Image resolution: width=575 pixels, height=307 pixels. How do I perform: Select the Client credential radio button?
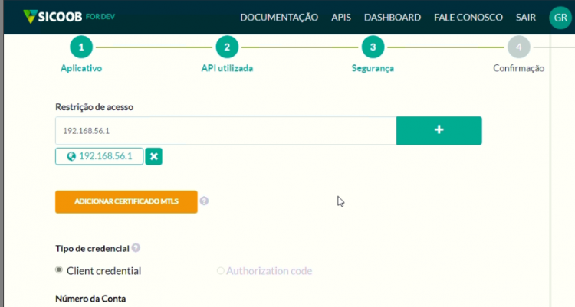(59, 270)
